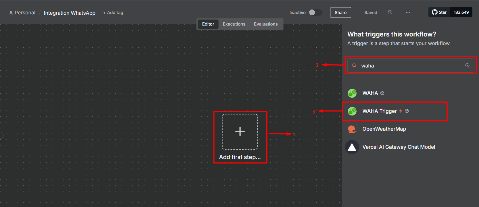The width and height of the screenshot is (479, 207).
Task: Click the Saved status text
Action: point(371,13)
